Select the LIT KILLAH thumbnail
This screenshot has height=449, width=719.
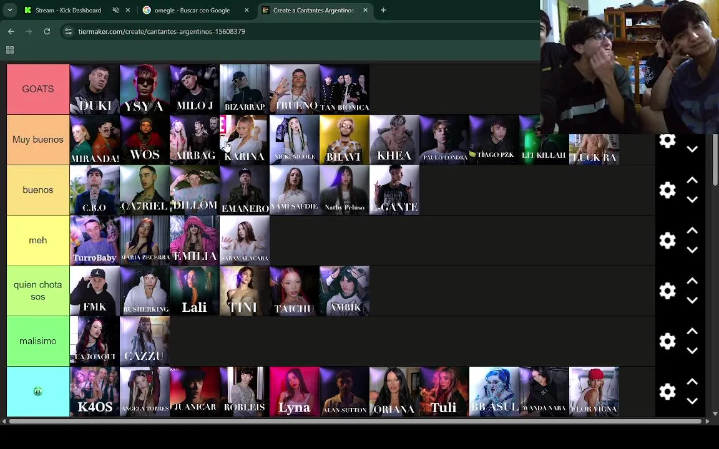coord(544,139)
